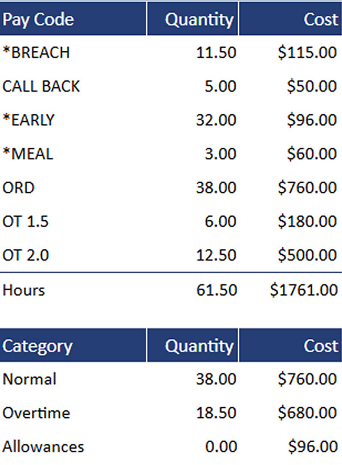342x465 pixels.
Task: Click the ORD pay code cell
Action: pos(18,187)
